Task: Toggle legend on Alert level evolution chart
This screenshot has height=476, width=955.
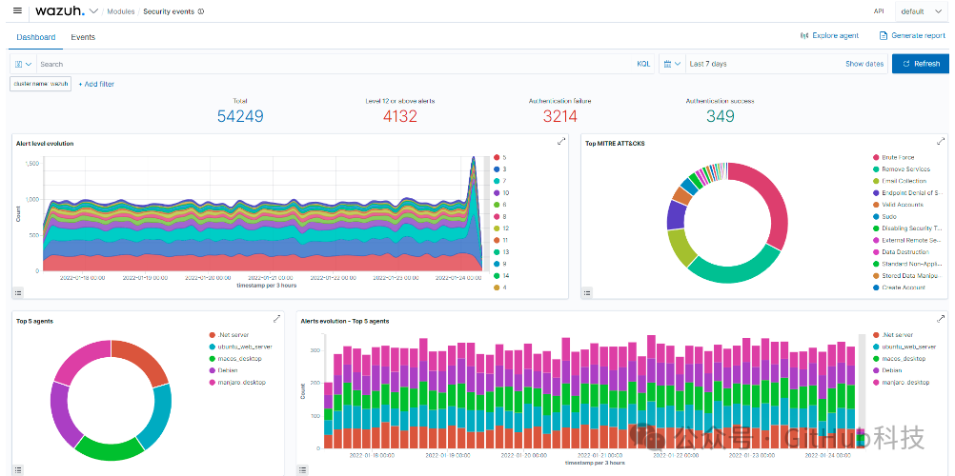Action: [19, 293]
